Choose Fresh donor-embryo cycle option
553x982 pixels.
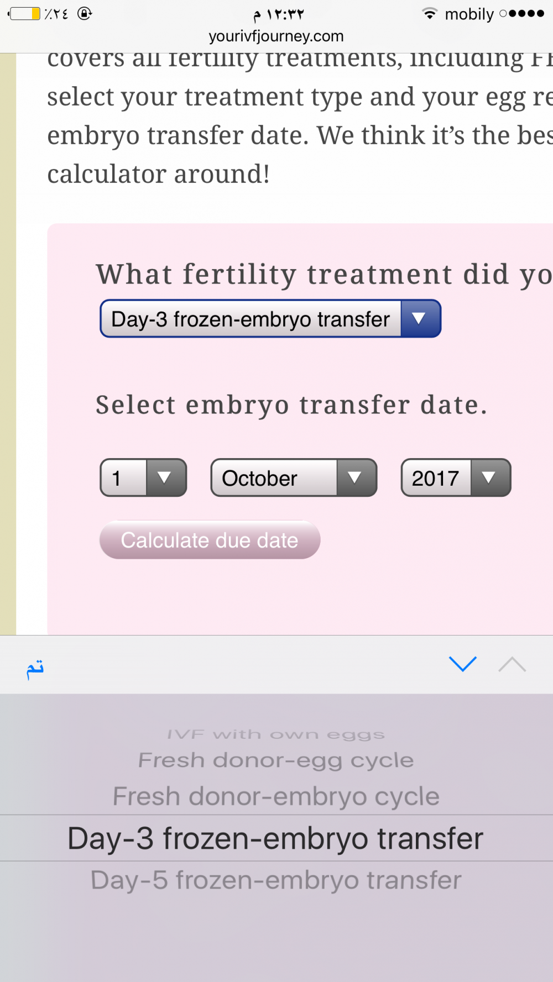point(276,796)
